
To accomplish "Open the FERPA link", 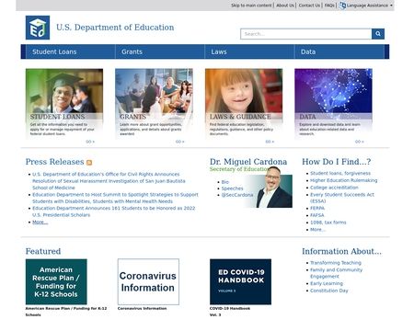I will point(317,208).
